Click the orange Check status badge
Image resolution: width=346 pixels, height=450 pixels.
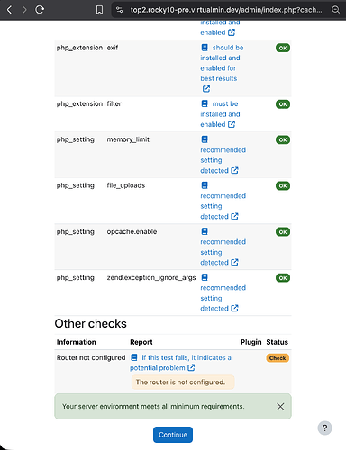pyautogui.click(x=278, y=358)
